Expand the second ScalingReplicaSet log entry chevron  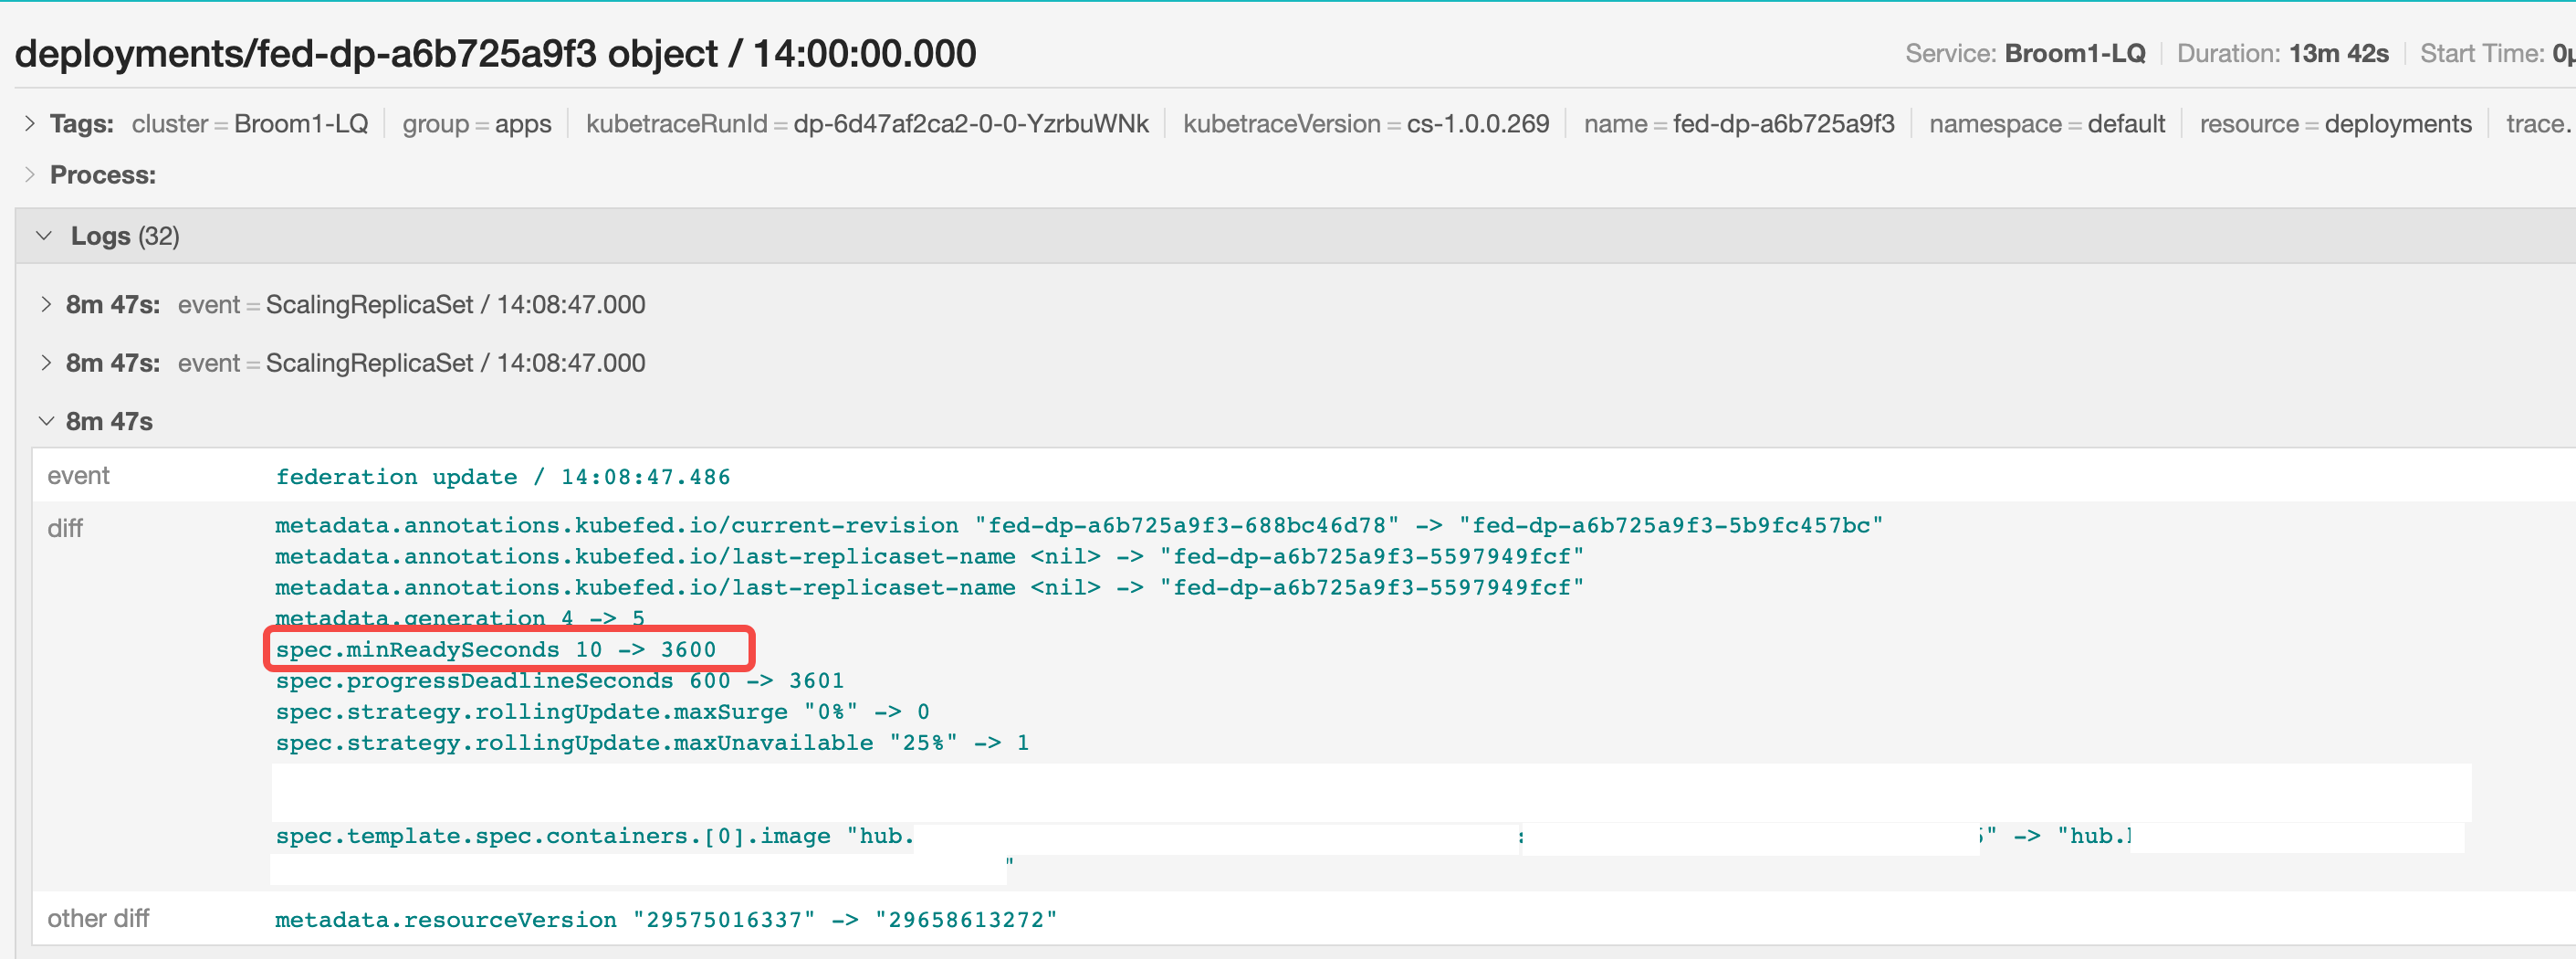click(x=46, y=363)
